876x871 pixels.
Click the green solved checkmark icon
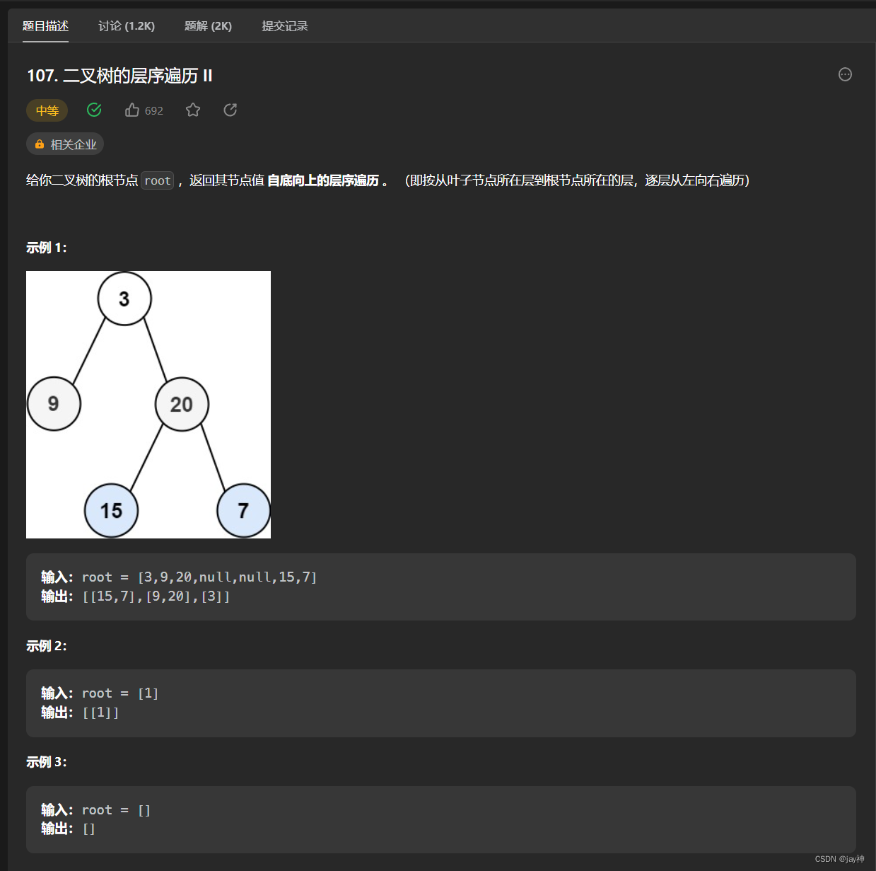tap(94, 110)
